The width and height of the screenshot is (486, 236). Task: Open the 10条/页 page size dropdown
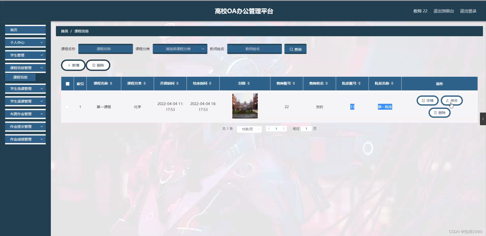(249, 129)
